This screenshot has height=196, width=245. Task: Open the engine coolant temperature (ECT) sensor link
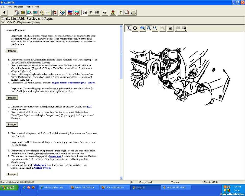(73, 83)
